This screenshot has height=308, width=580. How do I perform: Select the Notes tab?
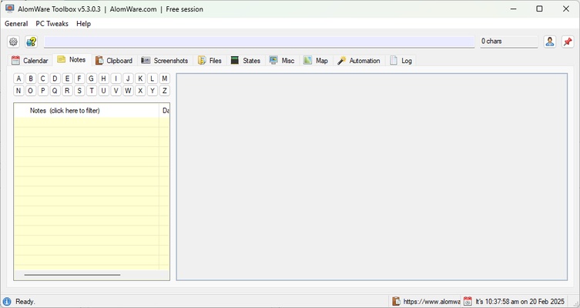(x=72, y=60)
